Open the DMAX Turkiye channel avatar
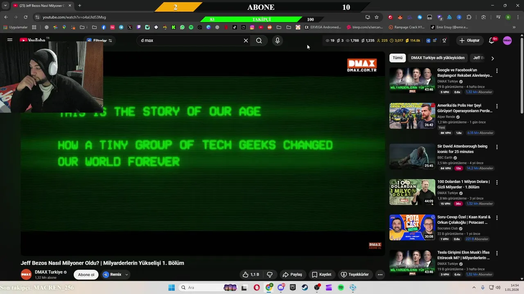Image resolution: width=524 pixels, height=294 pixels. pos(26,274)
